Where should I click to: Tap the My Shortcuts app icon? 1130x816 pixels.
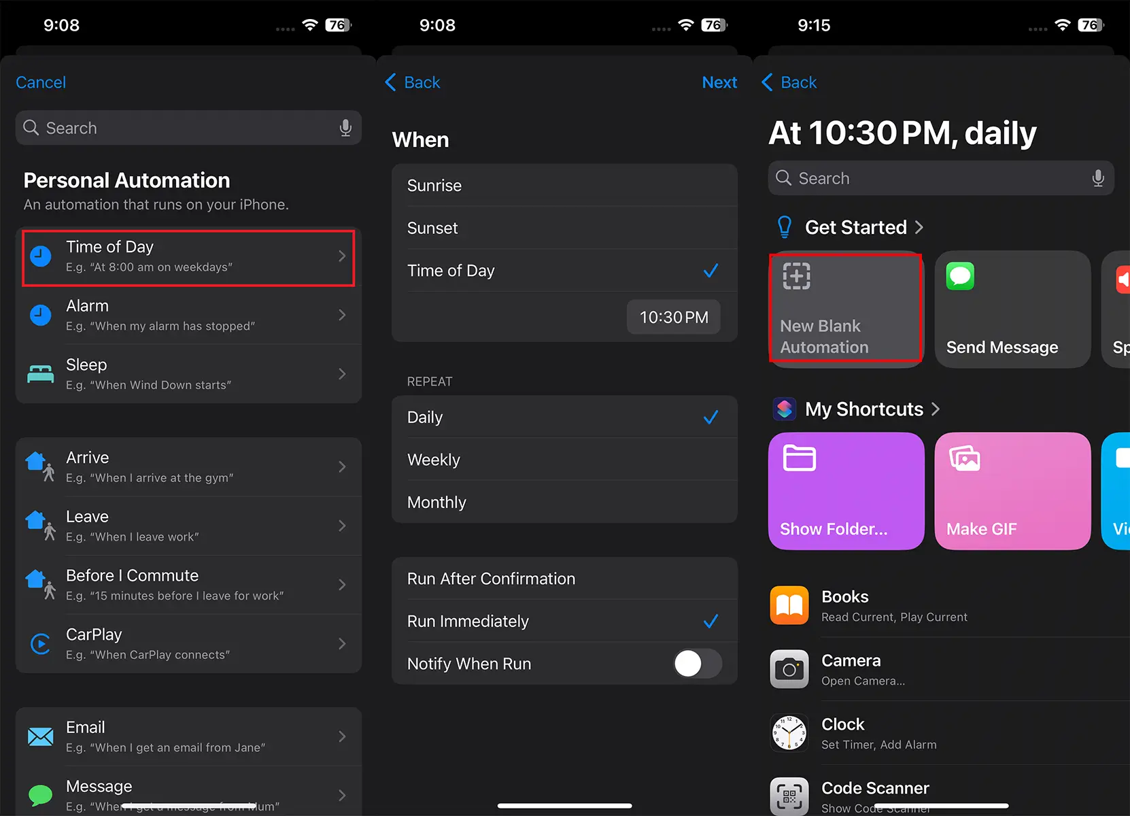point(785,409)
